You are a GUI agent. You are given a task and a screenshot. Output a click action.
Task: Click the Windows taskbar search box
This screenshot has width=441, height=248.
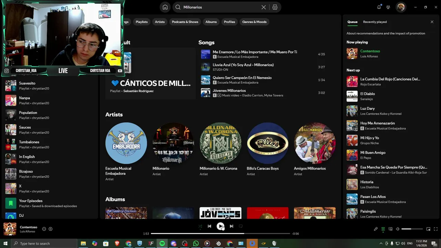[x=44, y=244]
